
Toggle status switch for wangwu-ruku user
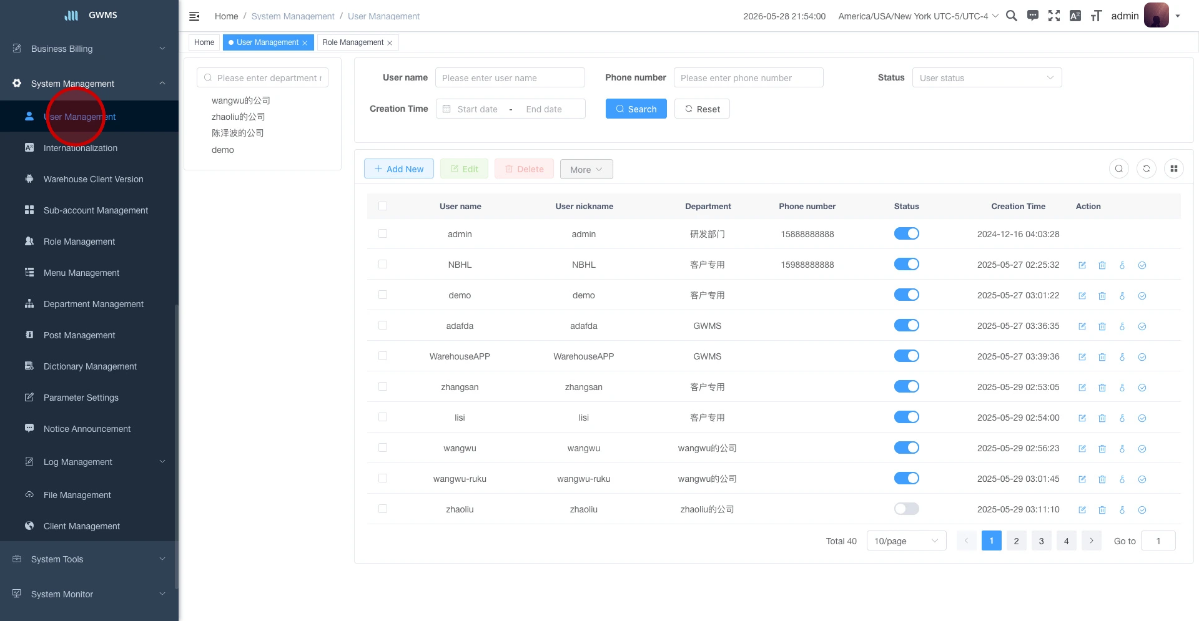click(907, 478)
